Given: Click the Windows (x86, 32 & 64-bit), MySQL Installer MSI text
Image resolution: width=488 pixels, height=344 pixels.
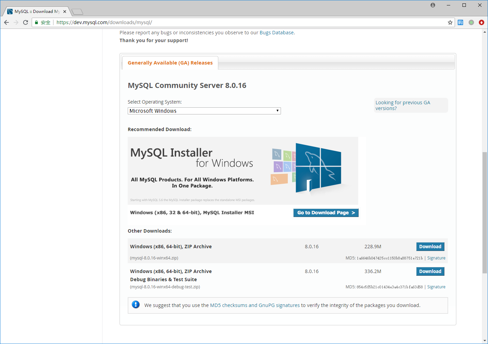Looking at the screenshot, I should click(192, 213).
